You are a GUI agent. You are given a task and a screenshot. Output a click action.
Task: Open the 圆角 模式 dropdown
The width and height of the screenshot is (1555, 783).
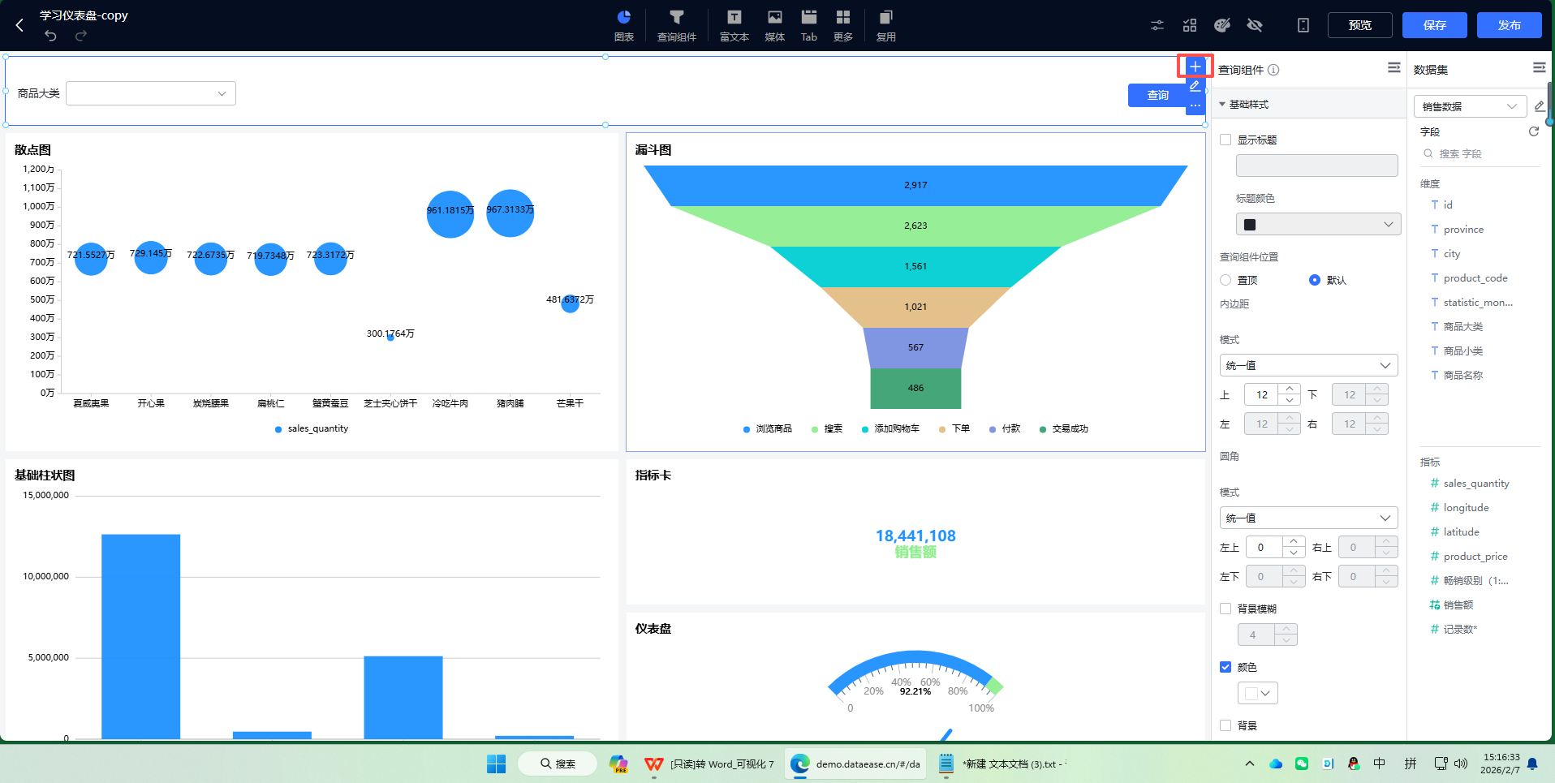click(1308, 518)
